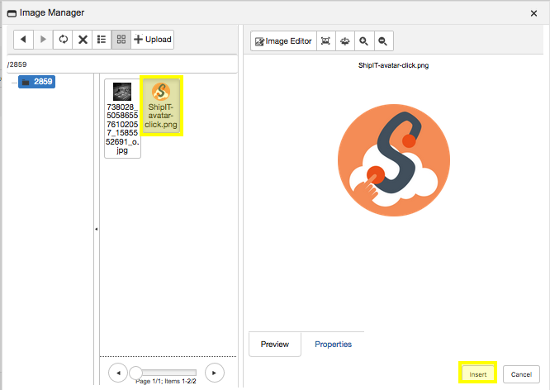Refresh the file list
Viewport: 550px width, 390px height.
pos(63,40)
